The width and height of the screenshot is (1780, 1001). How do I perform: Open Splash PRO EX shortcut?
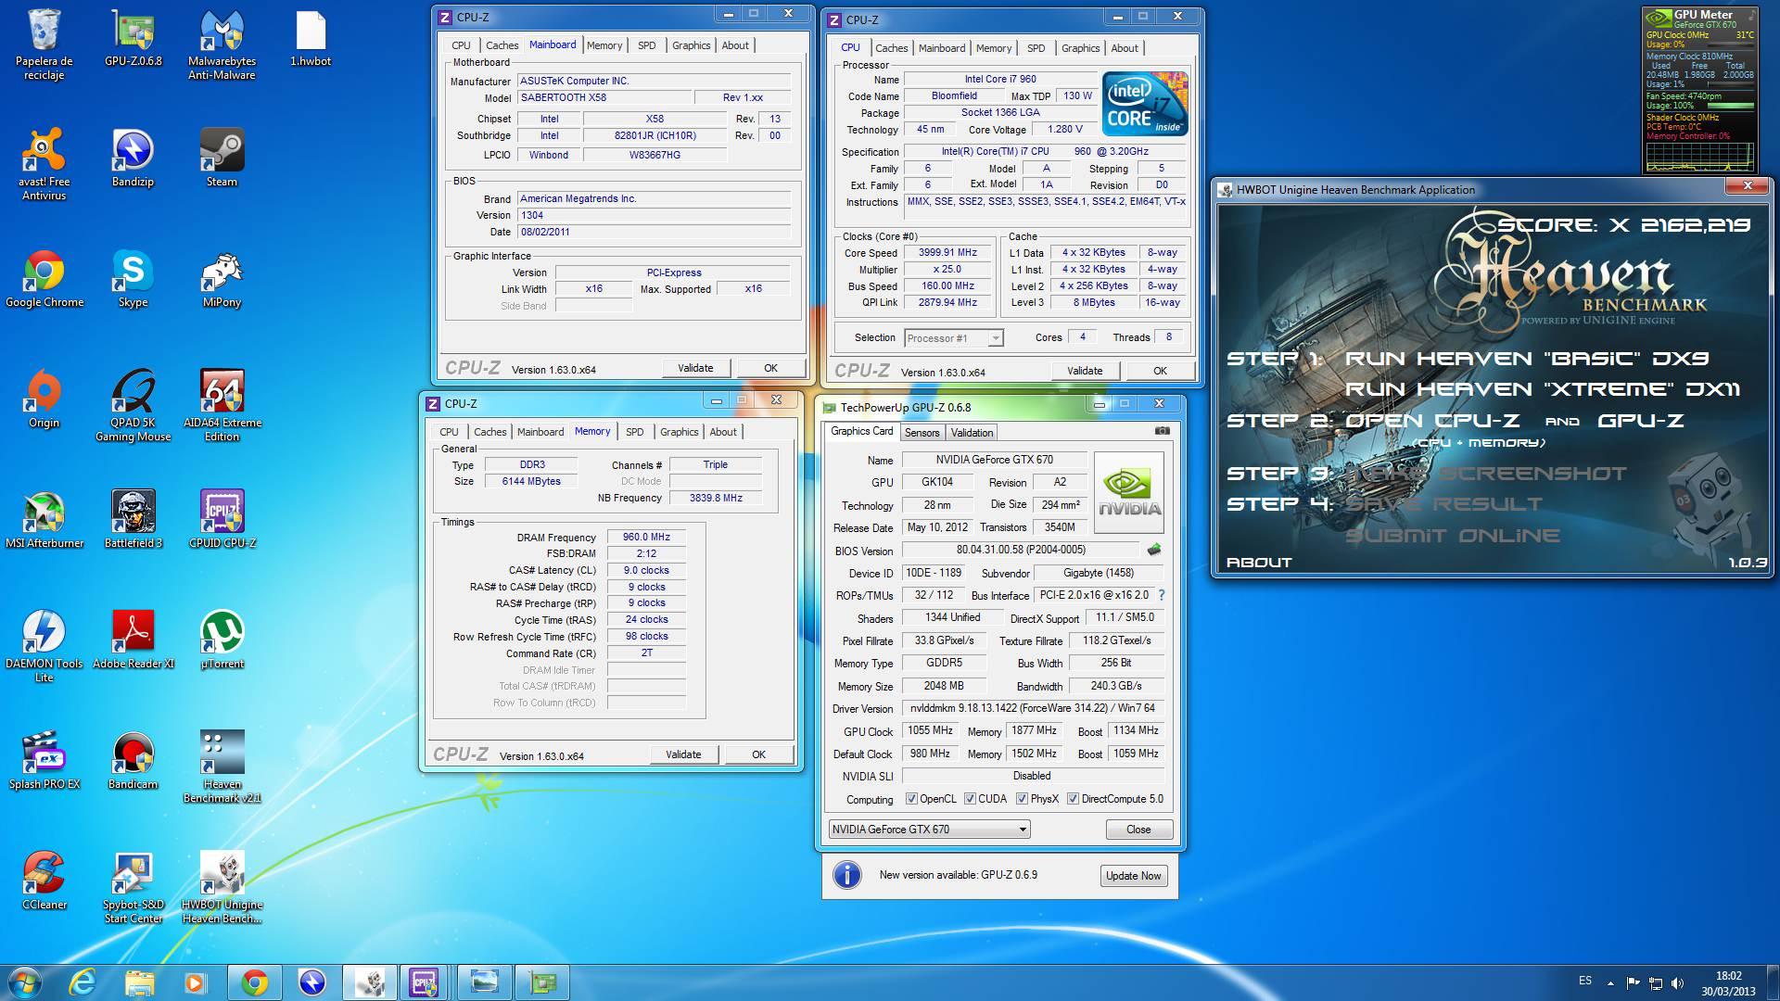pos(44,760)
